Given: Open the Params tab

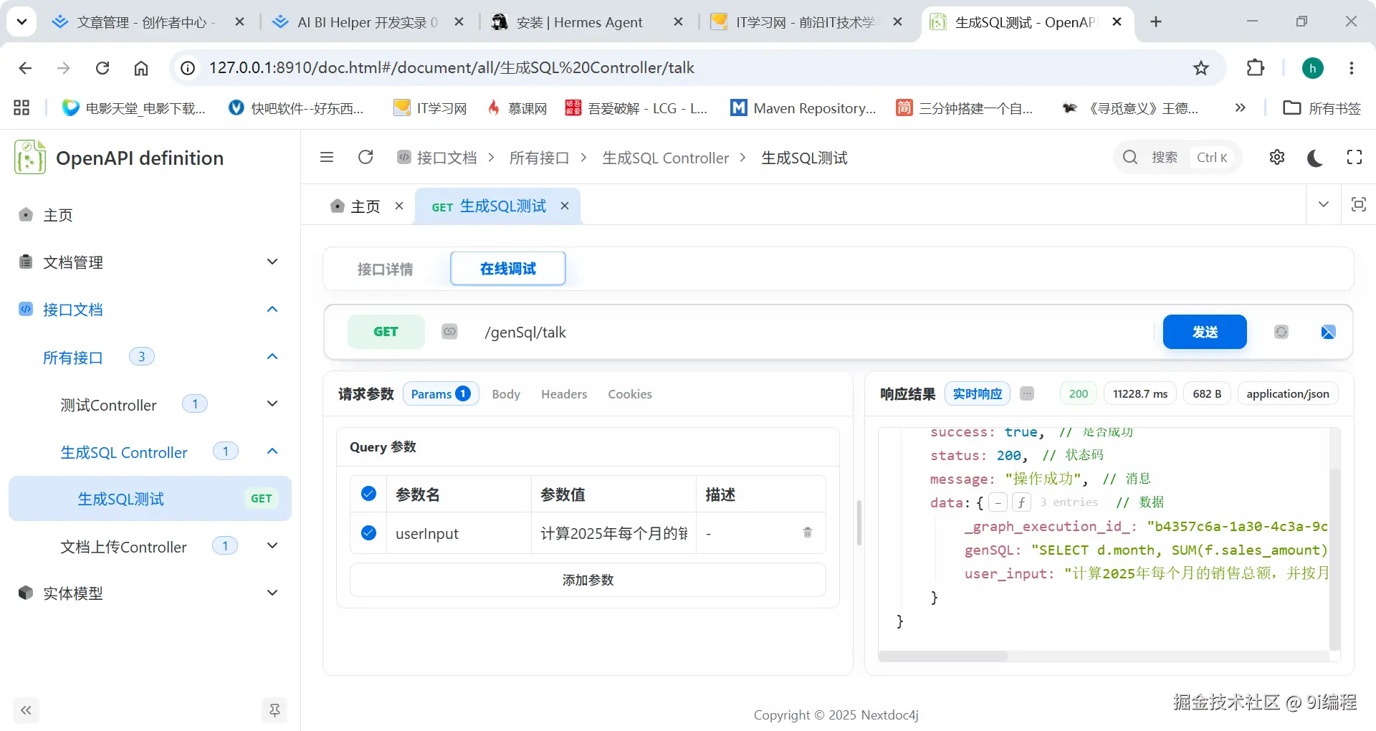Looking at the screenshot, I should point(440,393).
